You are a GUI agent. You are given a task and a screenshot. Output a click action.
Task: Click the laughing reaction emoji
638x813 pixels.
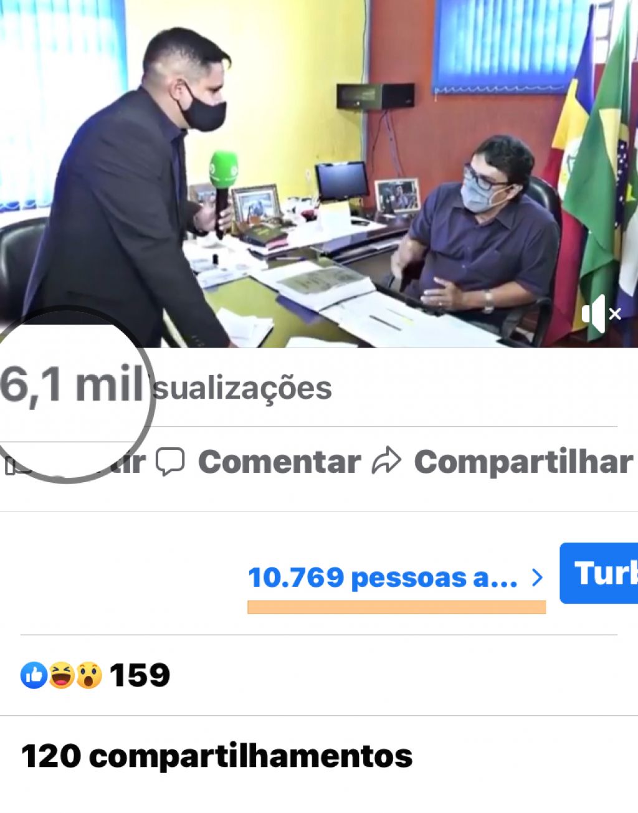[62, 675]
